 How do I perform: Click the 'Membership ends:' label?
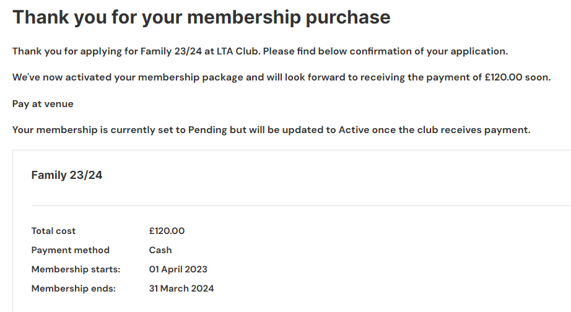click(74, 288)
